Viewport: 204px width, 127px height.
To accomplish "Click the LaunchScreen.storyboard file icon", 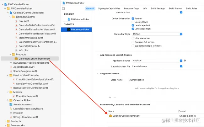I will click(11, 109).
